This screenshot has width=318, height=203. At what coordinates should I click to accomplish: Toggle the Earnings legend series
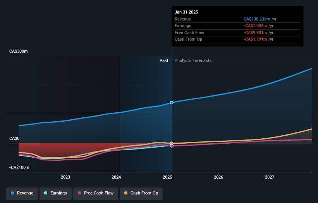point(55,193)
